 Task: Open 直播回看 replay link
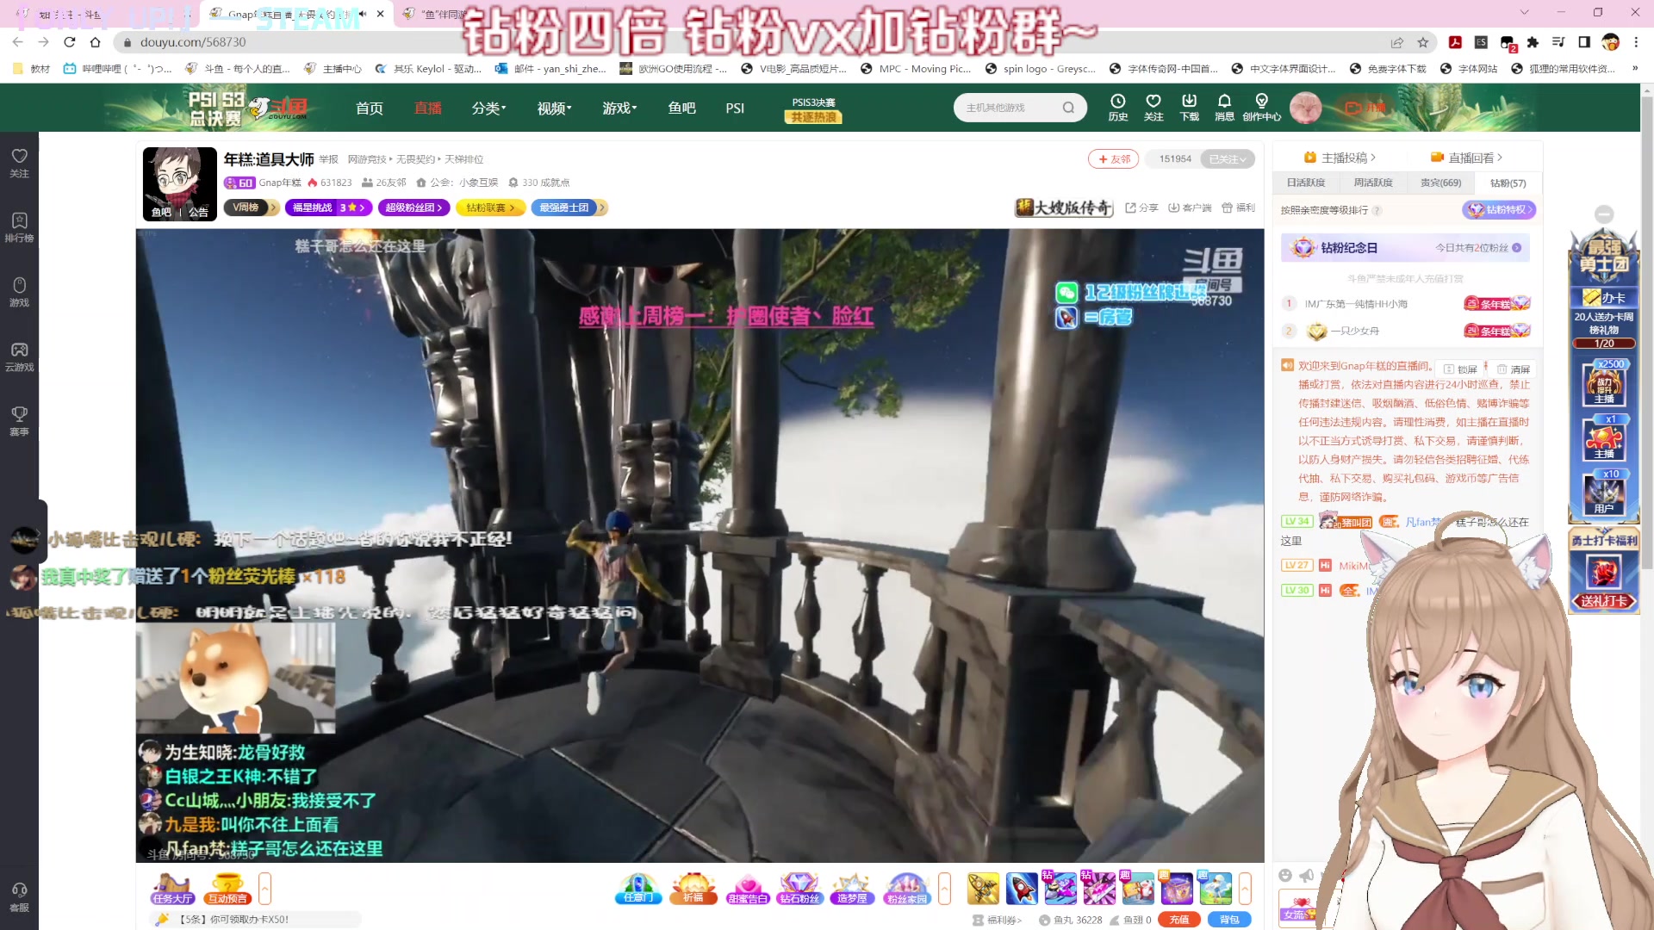[x=1466, y=158]
